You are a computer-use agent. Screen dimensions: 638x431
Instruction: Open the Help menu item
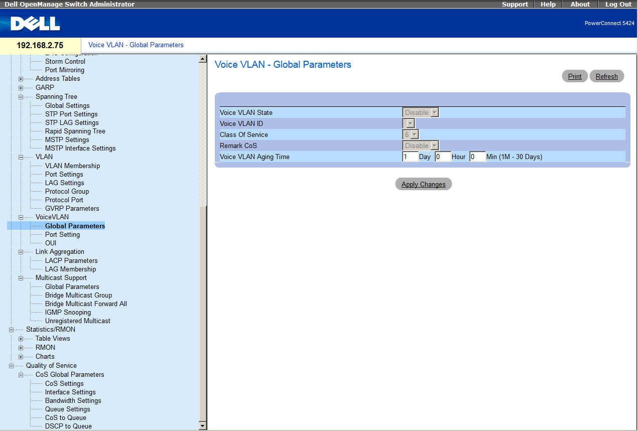[x=548, y=4]
